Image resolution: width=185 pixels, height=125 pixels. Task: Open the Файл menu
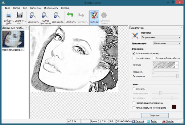(x=7, y=7)
